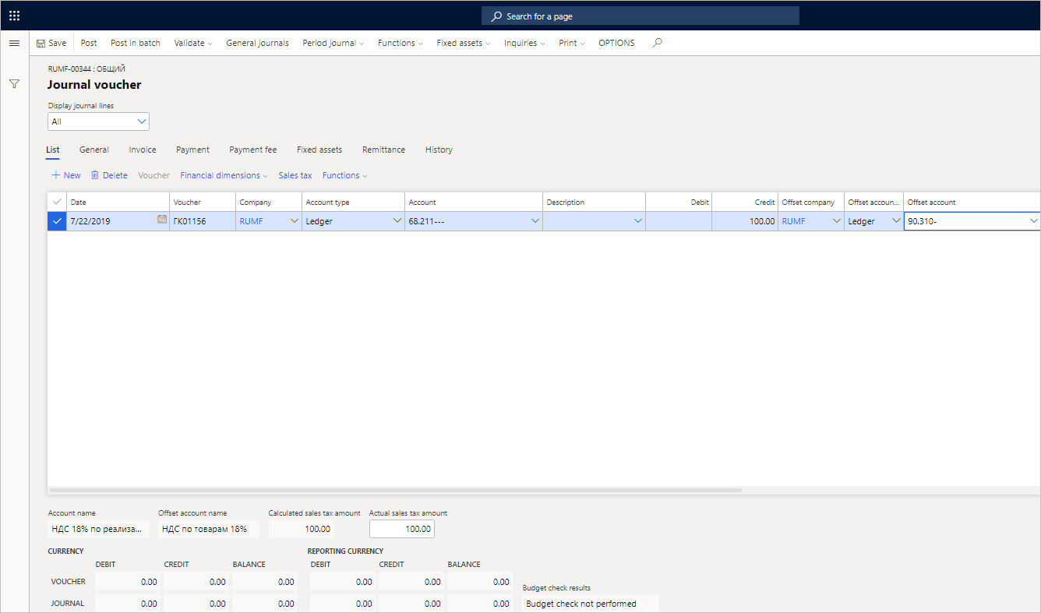Image resolution: width=1041 pixels, height=613 pixels.
Task: Toggle the selected row checkmark
Action: 56,221
